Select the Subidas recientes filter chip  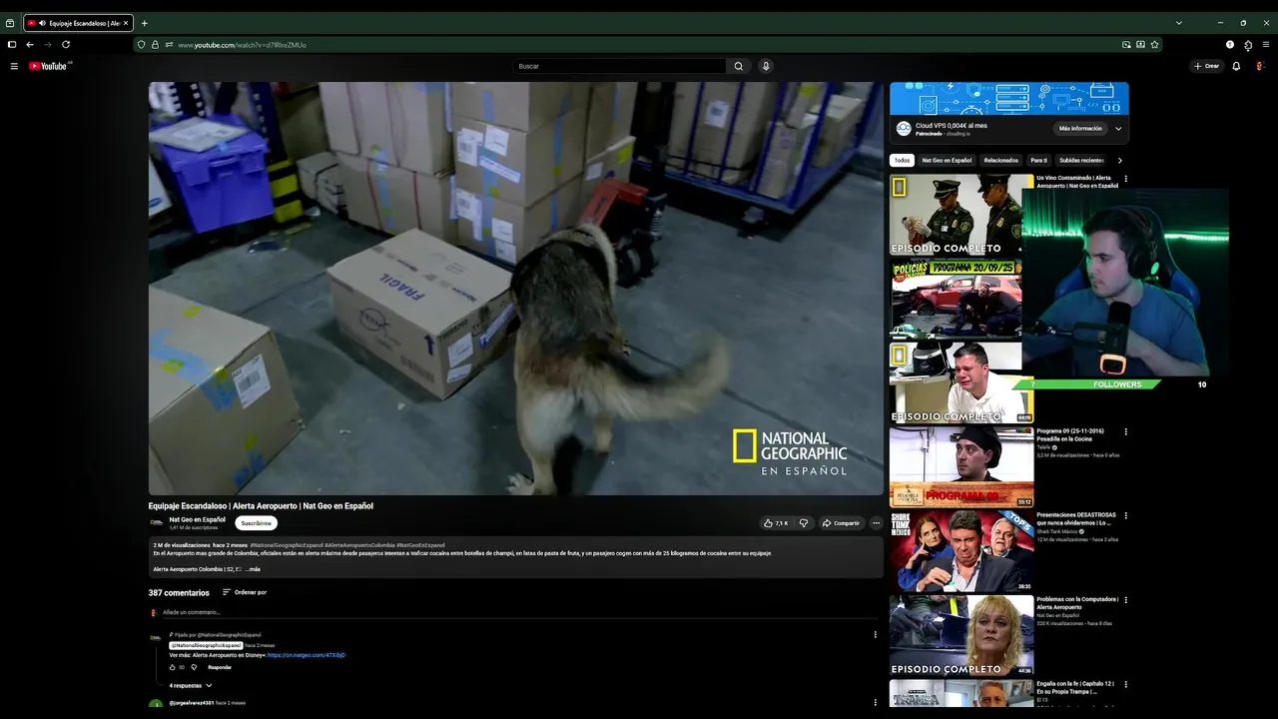(1081, 160)
